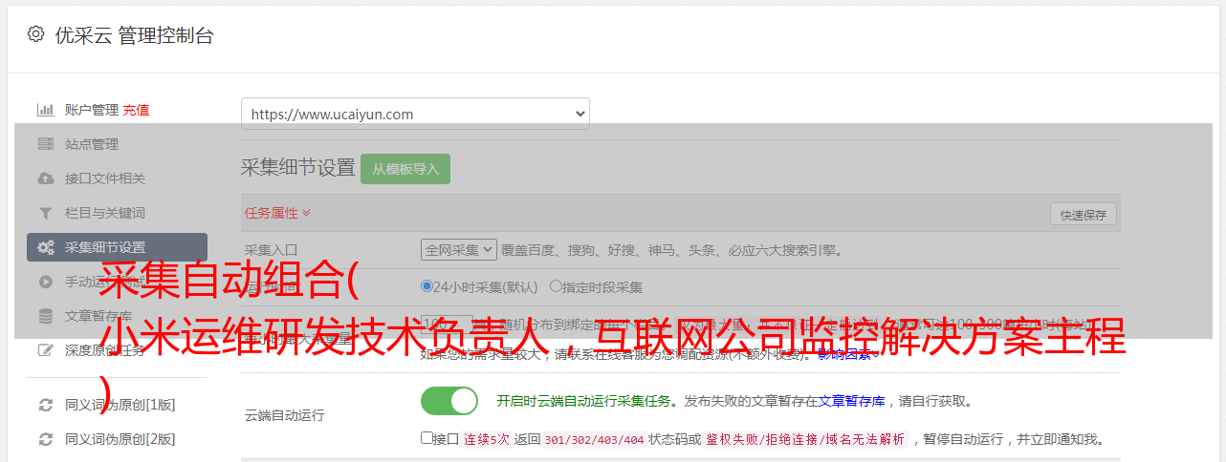This screenshot has width=1226, height=462.
Task: Click the 快速保存 button
Action: tap(1084, 215)
